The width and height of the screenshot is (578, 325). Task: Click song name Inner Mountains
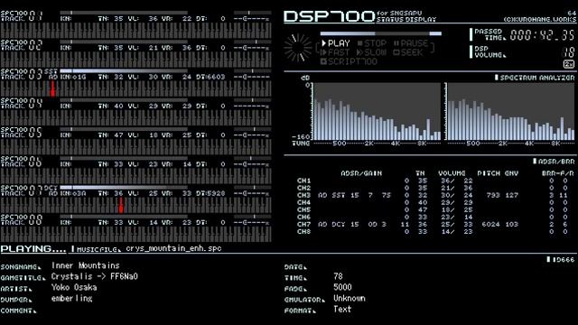pos(86,265)
